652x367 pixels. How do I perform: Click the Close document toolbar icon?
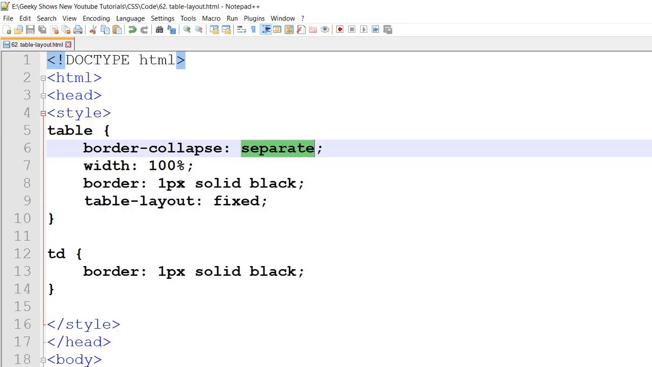pos(55,30)
